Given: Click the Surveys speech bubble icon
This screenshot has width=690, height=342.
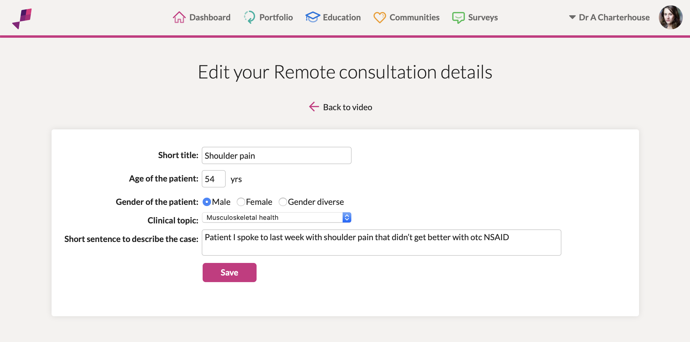Looking at the screenshot, I should 458,18.
